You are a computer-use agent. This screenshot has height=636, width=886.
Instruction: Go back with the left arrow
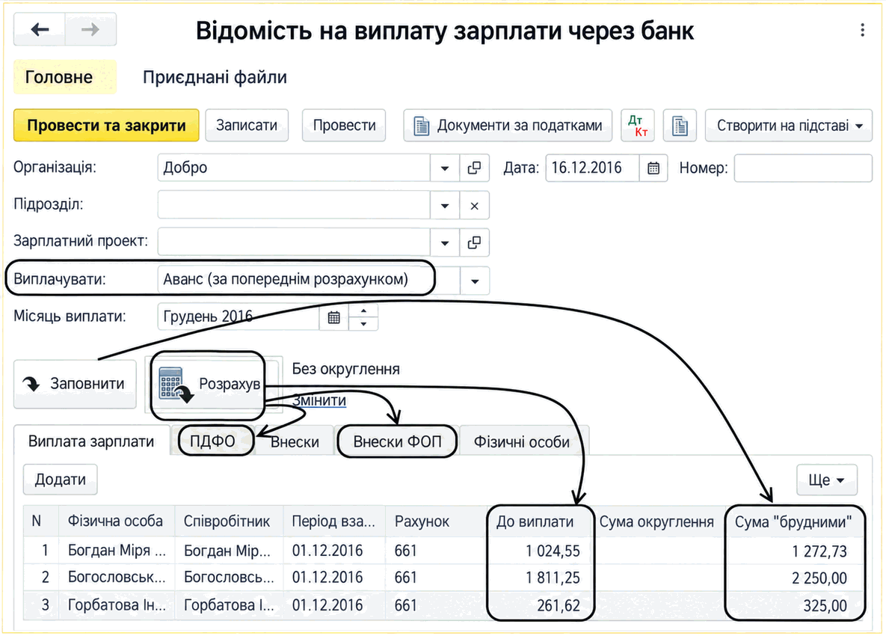click(x=40, y=29)
